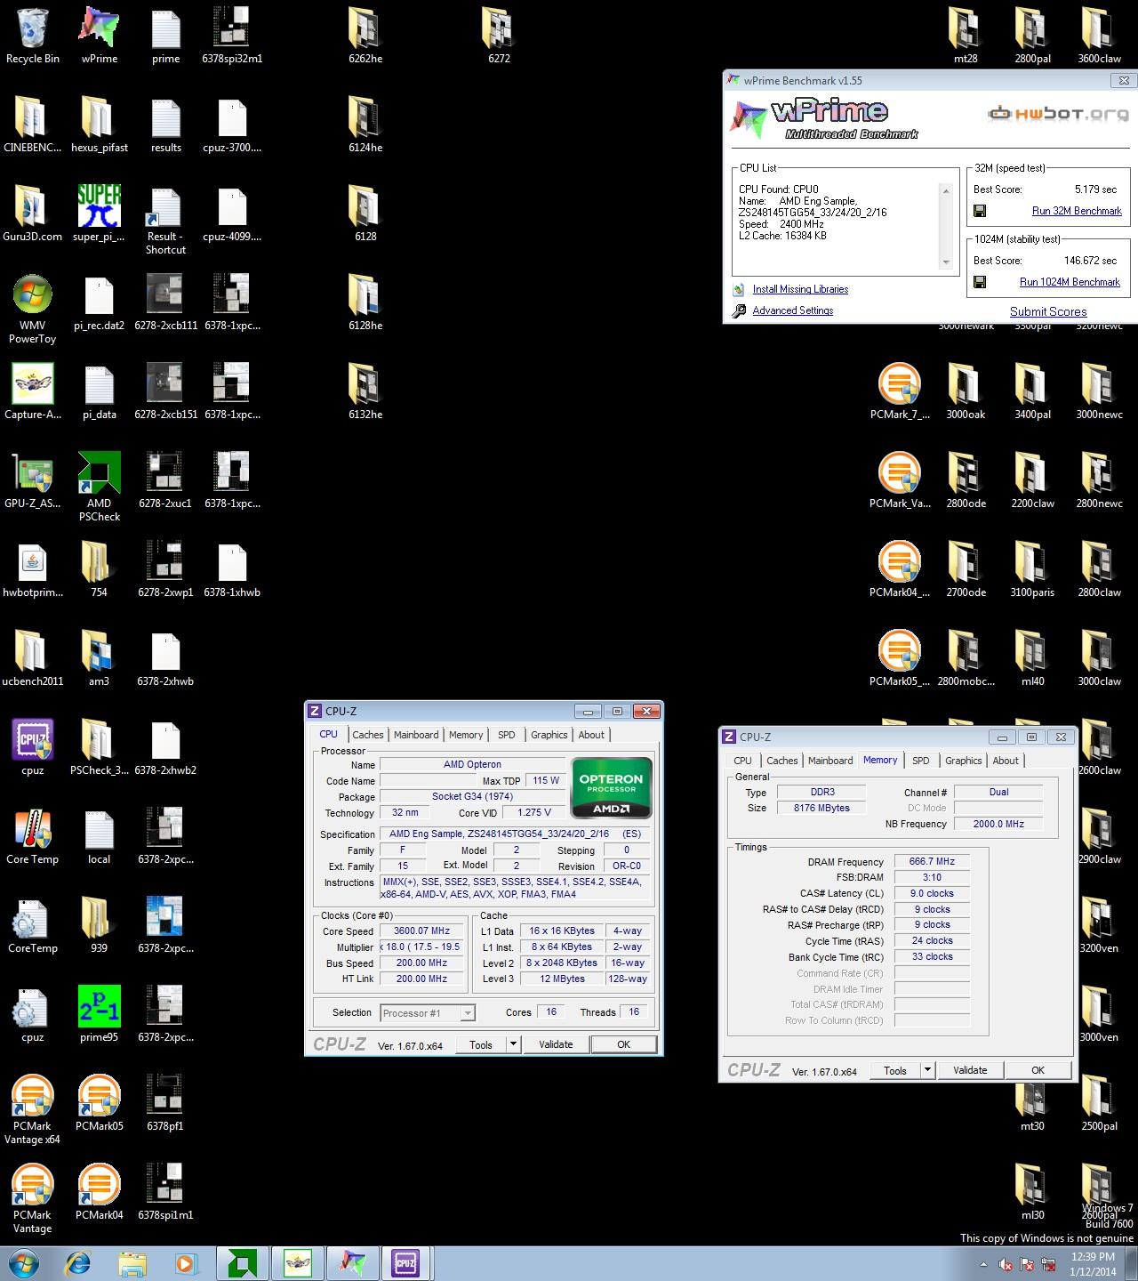Open the 6132he folder
Viewport: 1138px width, 1281px height.
tap(365, 391)
